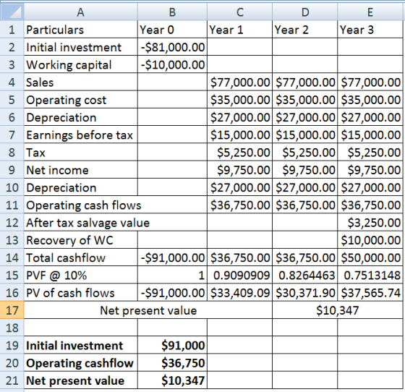This screenshot has width=405, height=392.
Task: Click the 'Net income' label cell
Action: click(x=81, y=170)
